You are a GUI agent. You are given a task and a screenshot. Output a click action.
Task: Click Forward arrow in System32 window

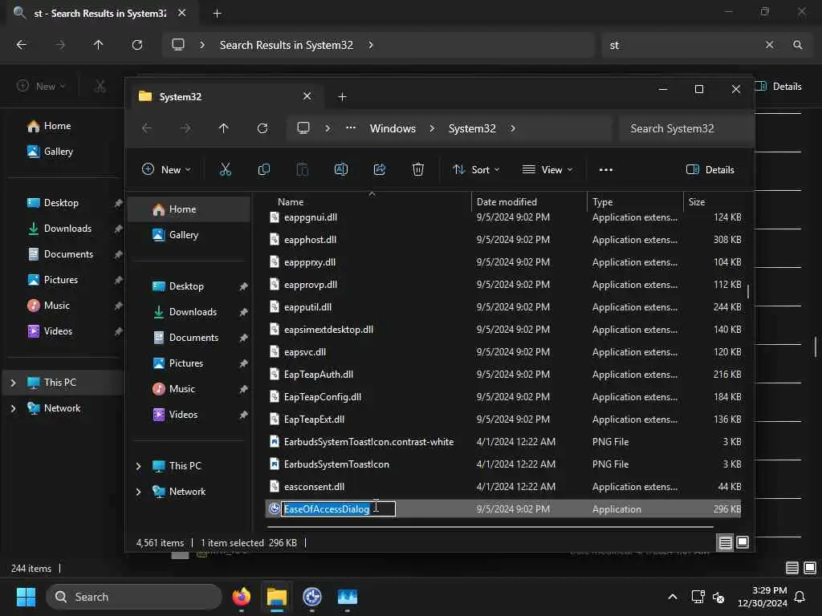[x=185, y=128]
